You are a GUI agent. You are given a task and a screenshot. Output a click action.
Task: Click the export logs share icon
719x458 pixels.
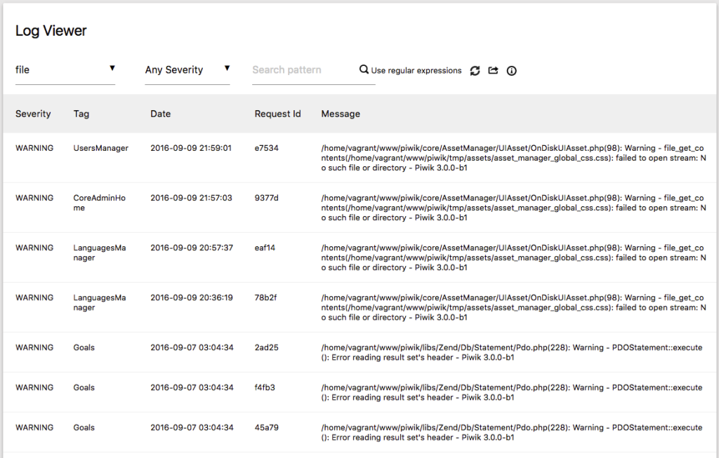coord(493,71)
